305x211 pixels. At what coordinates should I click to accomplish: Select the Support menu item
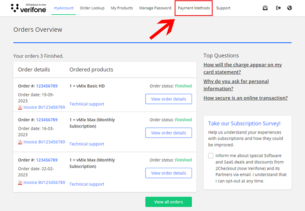[223, 8]
